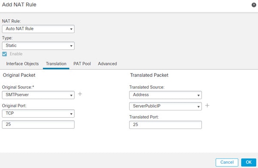
Task: Go to the PAT Pool tab
Action: click(x=82, y=64)
